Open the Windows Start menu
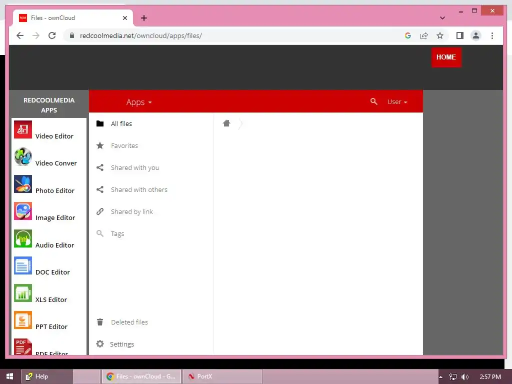The width and height of the screenshot is (512, 384). pos(10,376)
